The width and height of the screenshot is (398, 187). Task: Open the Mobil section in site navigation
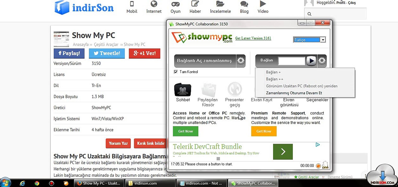pyautogui.click(x=132, y=7)
